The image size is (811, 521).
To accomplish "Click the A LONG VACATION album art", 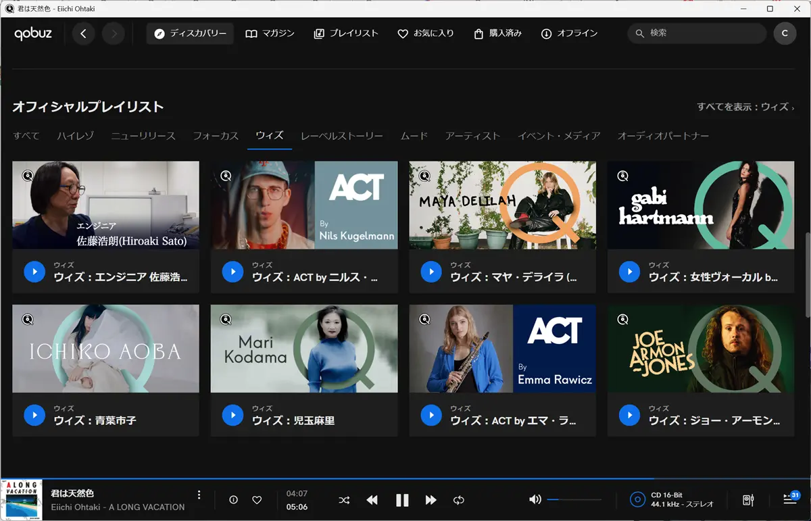I will [x=21, y=500].
